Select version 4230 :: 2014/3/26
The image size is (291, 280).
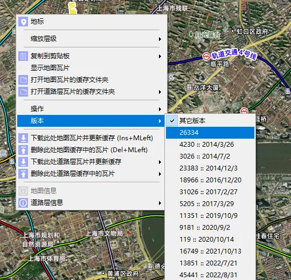[210, 145]
